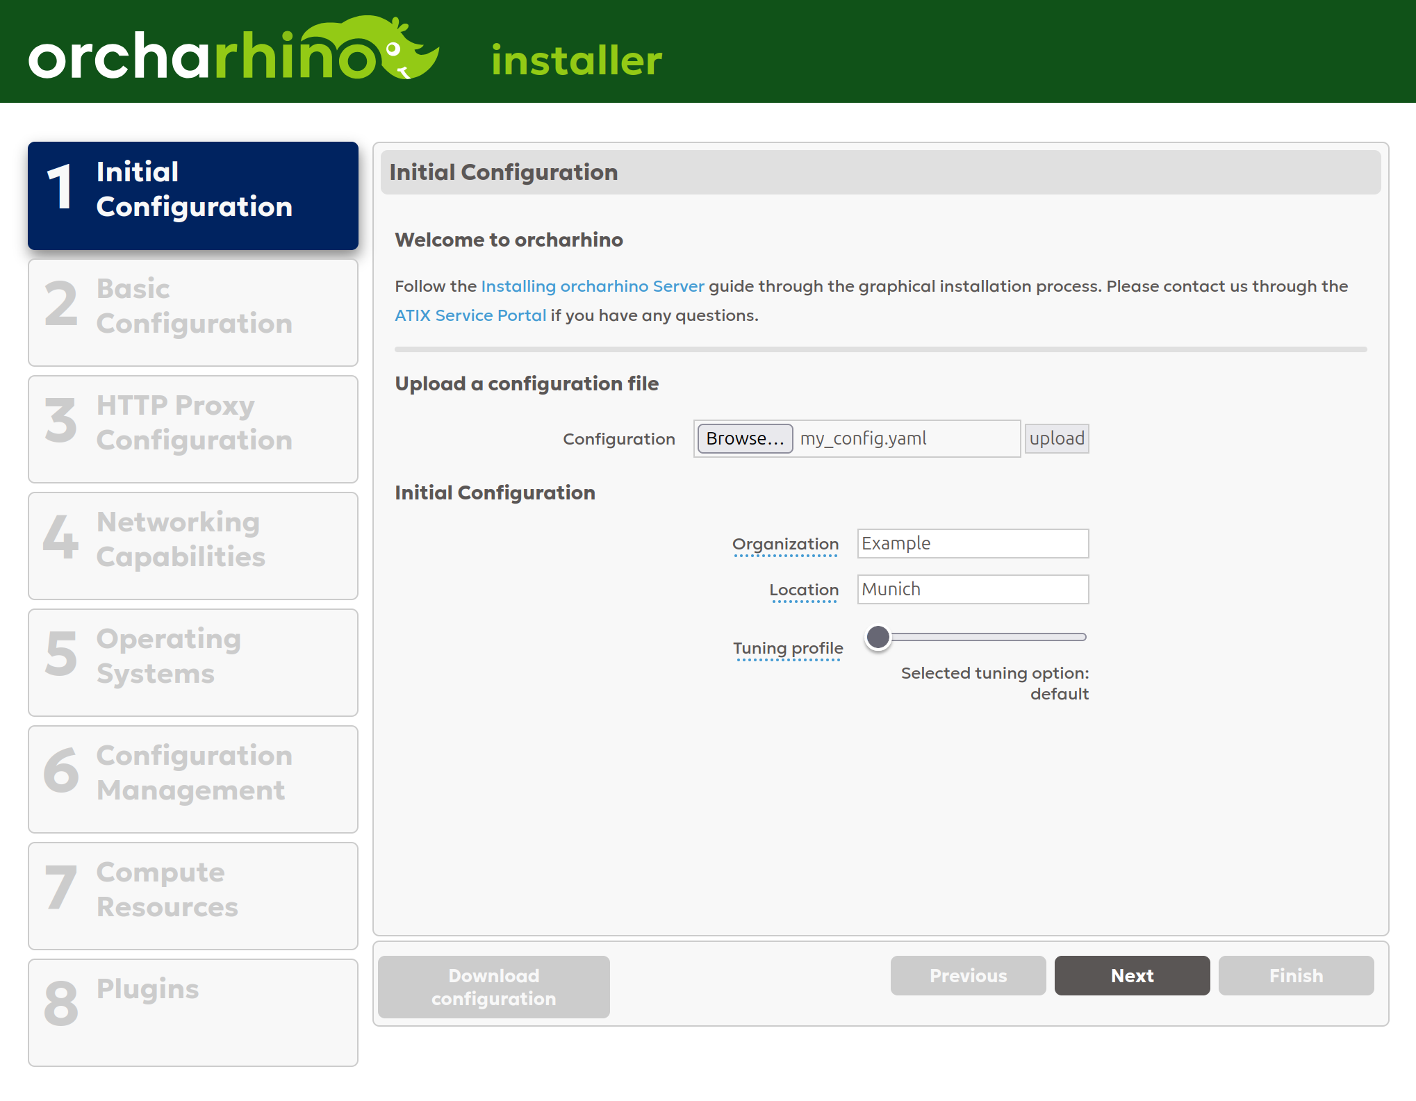Click the Download configuration button
Screen dimensions: 1416x1101
tap(493, 986)
